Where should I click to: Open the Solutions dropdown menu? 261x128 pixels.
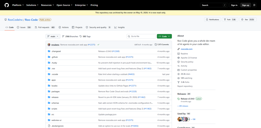click(x=32, y=5)
